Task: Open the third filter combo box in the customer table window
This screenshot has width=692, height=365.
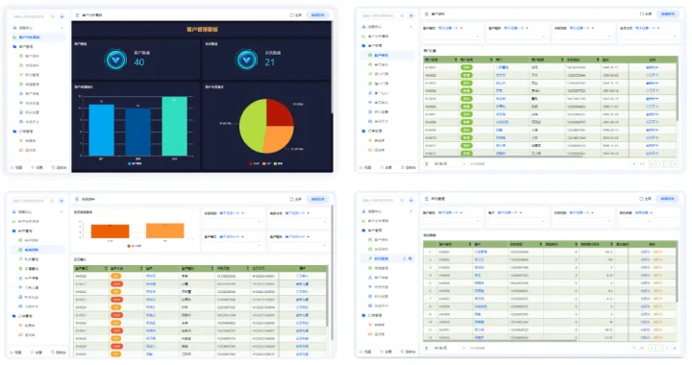Action: (583, 37)
